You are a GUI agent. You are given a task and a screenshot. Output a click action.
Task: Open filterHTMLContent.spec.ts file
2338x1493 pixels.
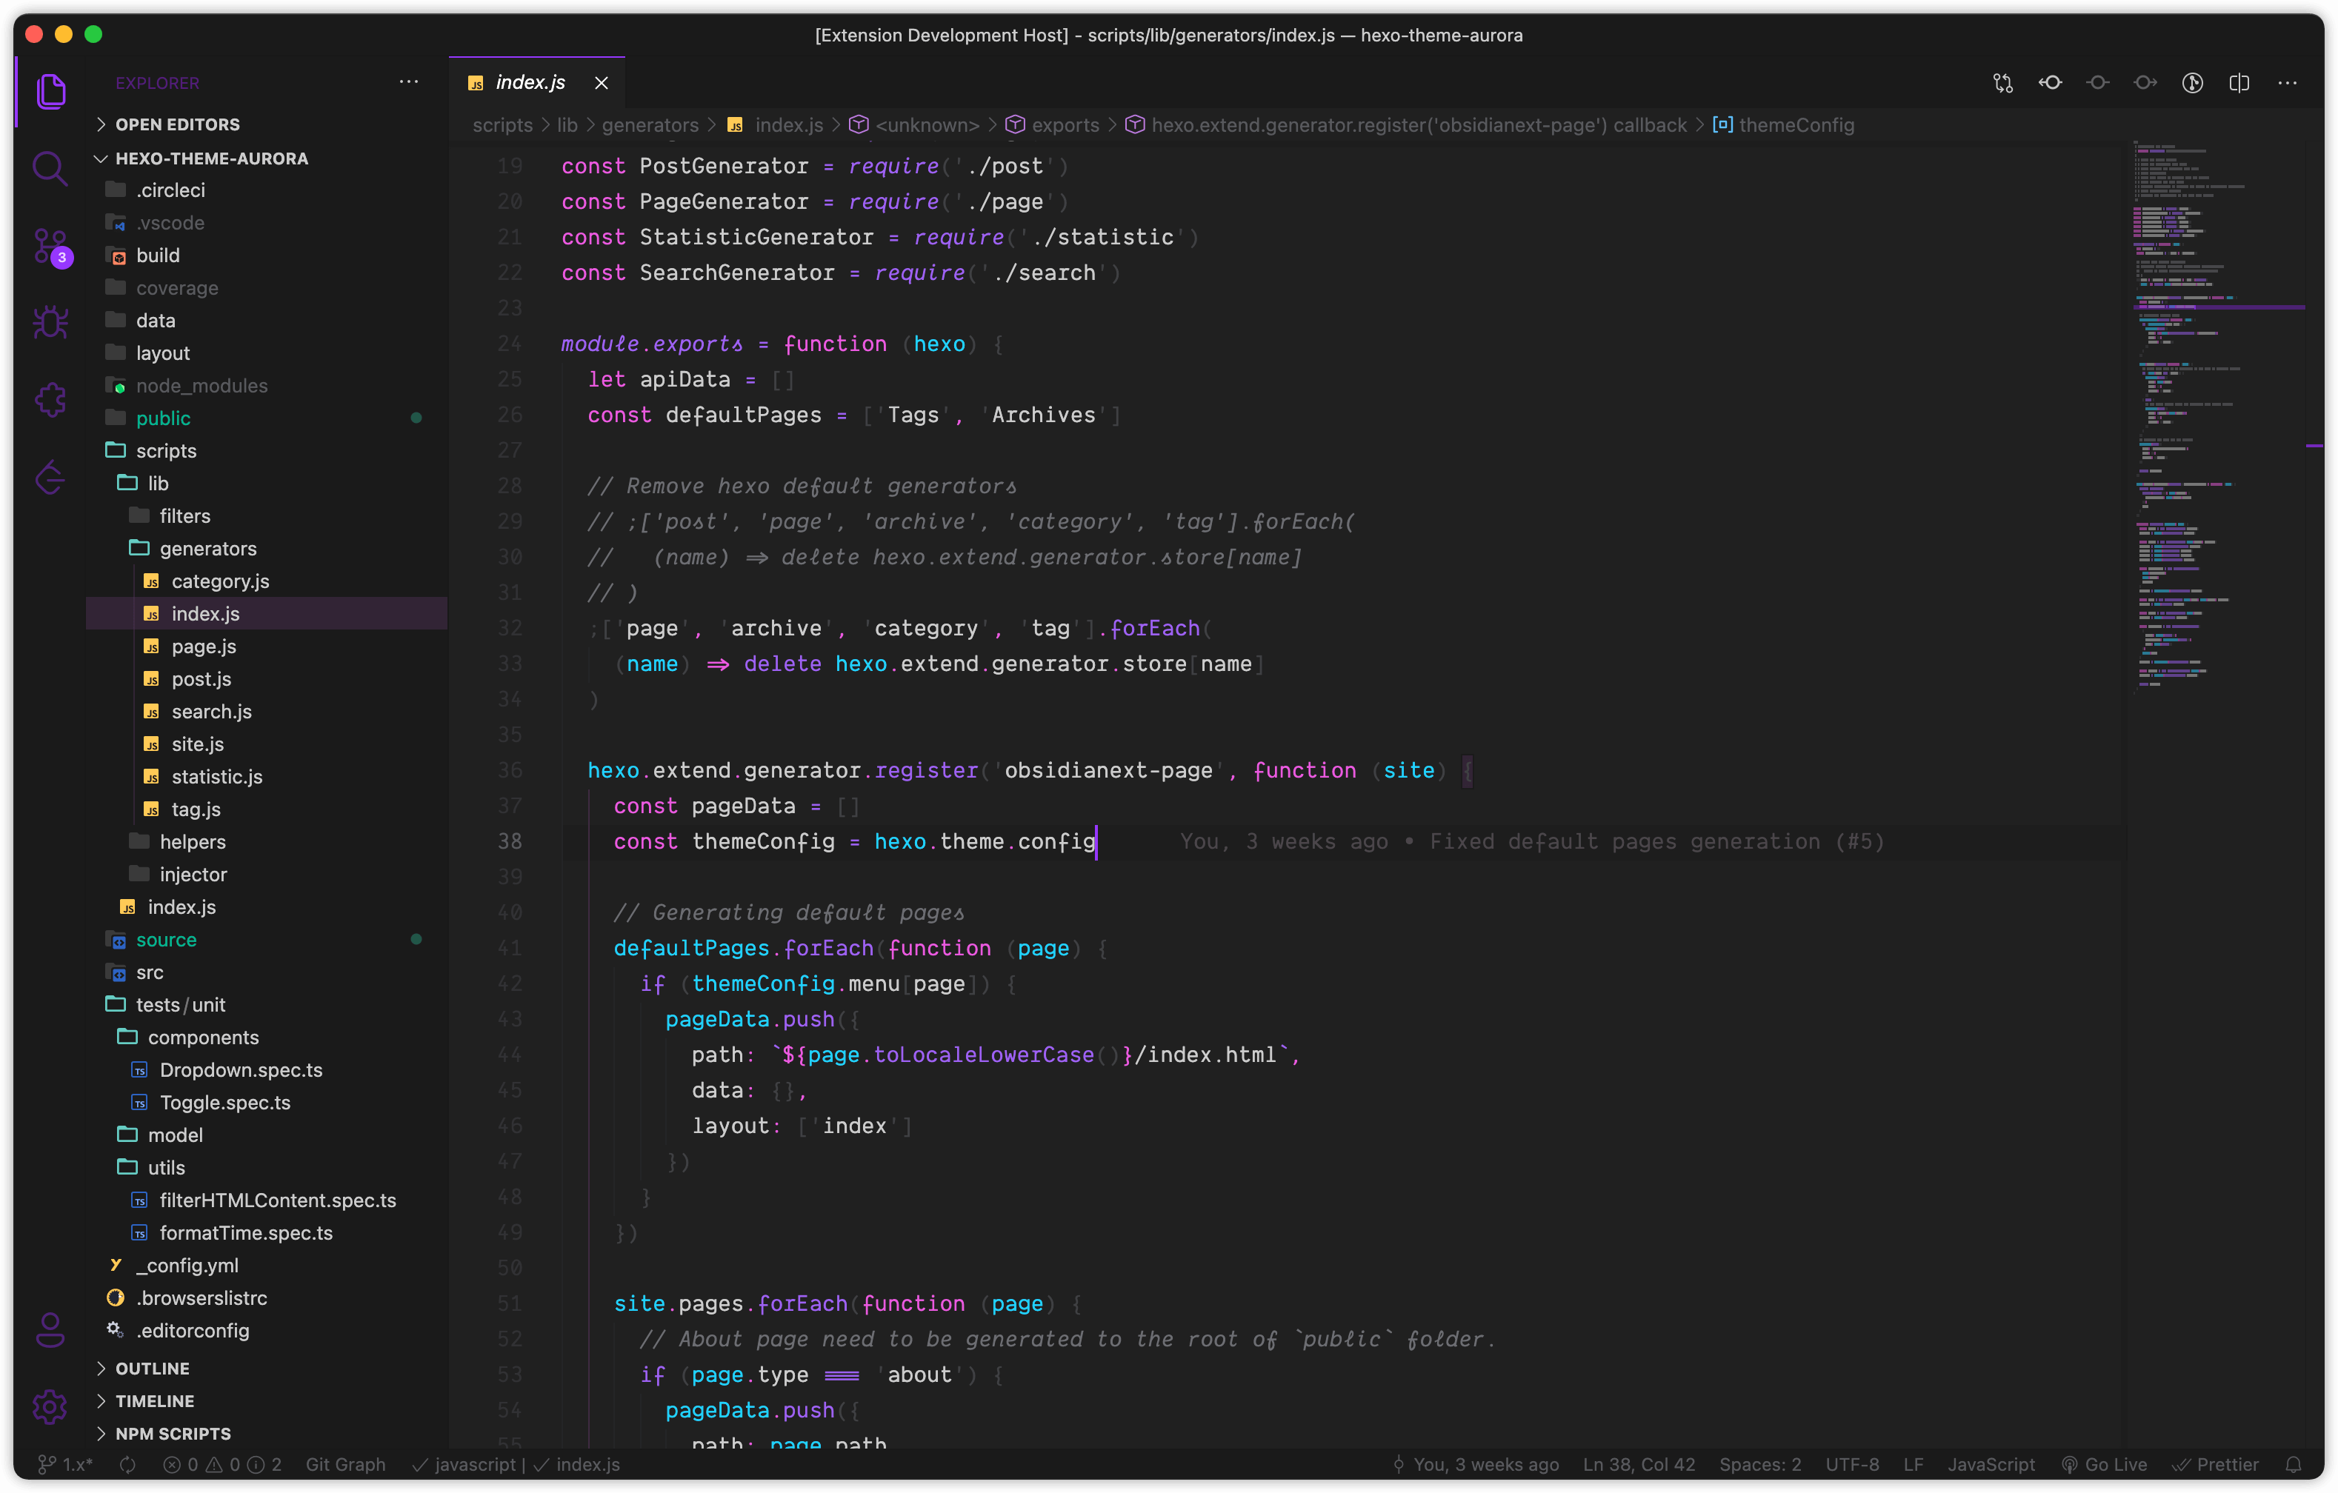click(x=267, y=1200)
